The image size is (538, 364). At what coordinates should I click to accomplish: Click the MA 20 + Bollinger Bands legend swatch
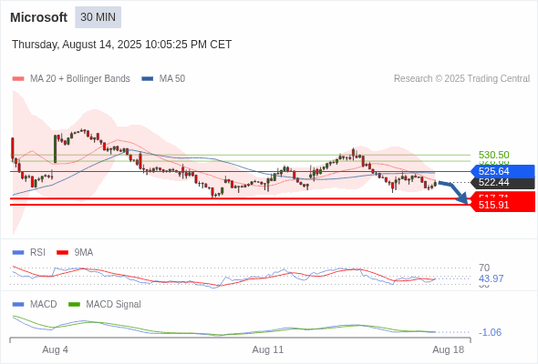tap(18, 79)
